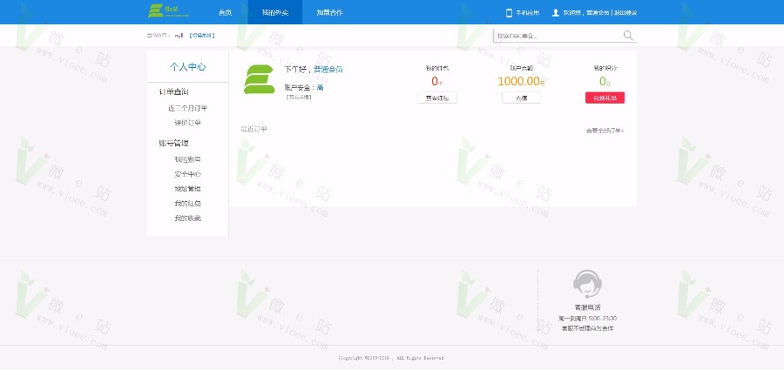This screenshot has width=784, height=370.
Task: Click the 退出登录 logout link
Action: 625,13
